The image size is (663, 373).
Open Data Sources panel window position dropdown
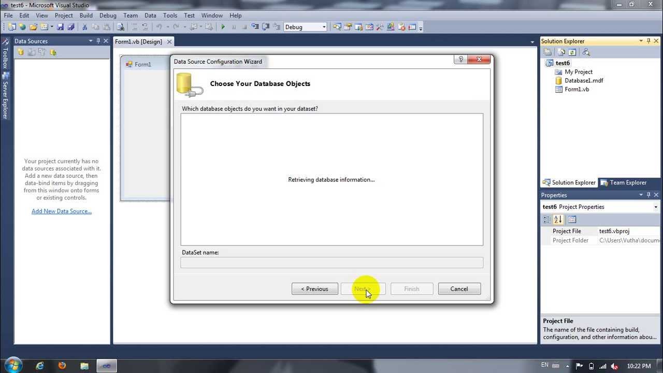coord(91,41)
